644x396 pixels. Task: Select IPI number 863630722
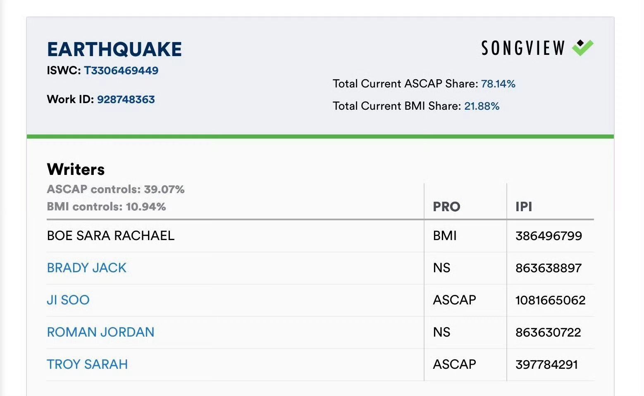click(548, 332)
